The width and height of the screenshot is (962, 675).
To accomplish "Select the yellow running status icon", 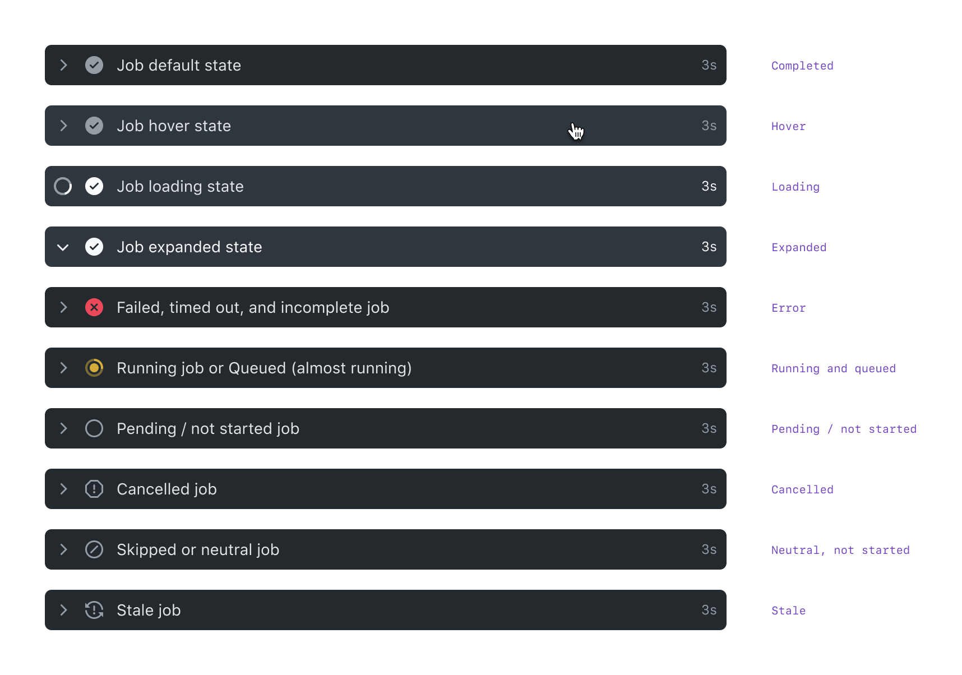I will [x=94, y=368].
